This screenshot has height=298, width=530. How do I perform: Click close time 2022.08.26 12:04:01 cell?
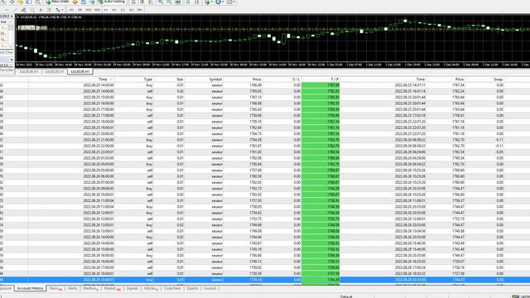click(410, 219)
